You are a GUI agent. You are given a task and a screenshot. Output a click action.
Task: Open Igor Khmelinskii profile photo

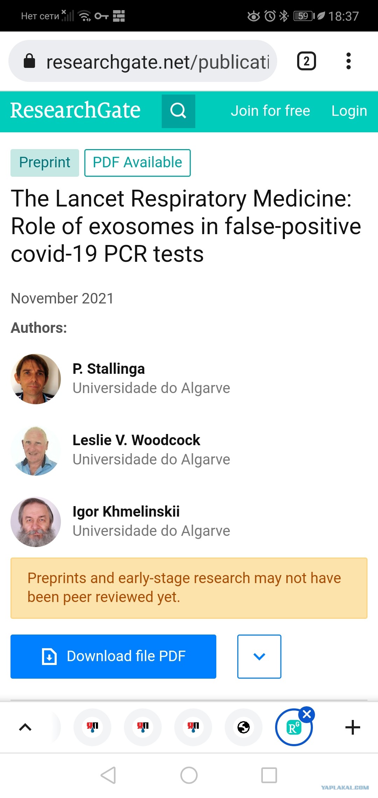36,522
